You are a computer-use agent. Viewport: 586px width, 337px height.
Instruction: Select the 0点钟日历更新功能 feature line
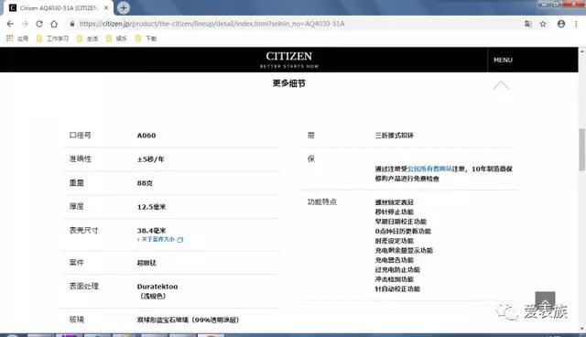tap(403, 232)
